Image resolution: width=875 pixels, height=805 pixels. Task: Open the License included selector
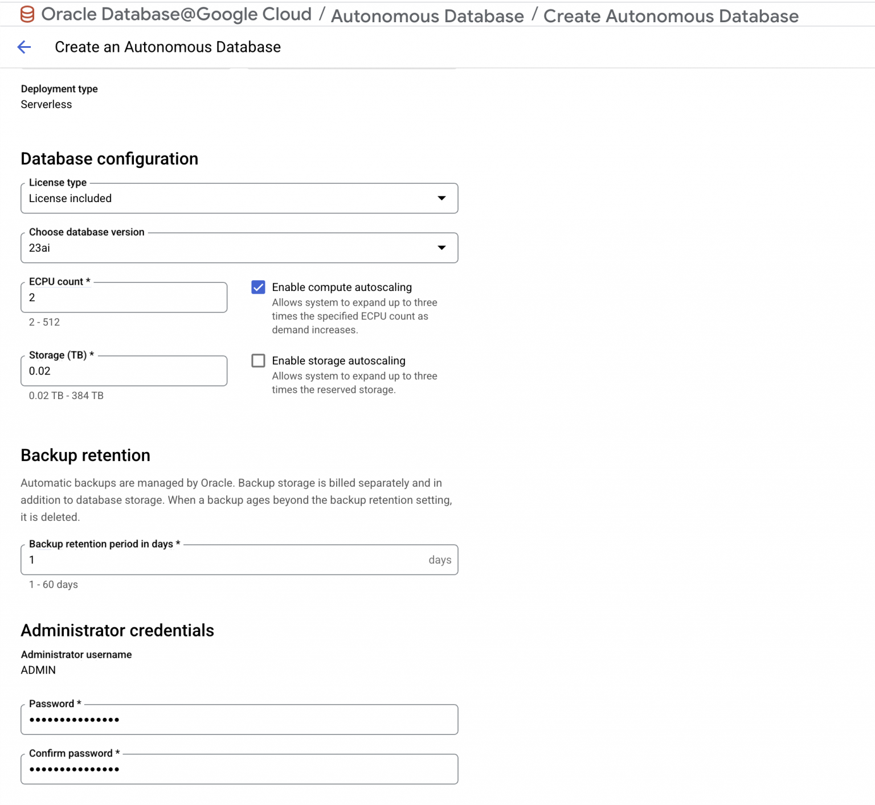coord(239,198)
